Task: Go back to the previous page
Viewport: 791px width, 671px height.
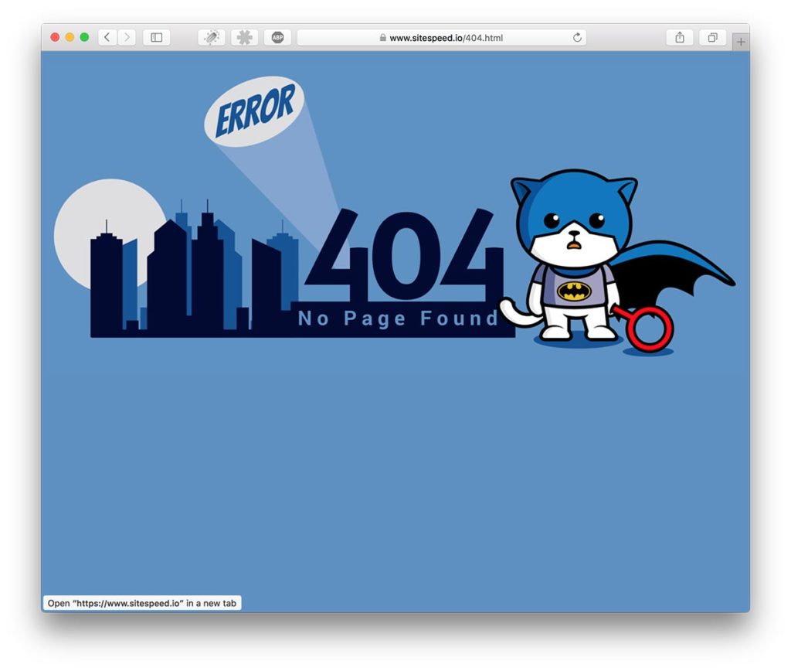Action: [107, 36]
